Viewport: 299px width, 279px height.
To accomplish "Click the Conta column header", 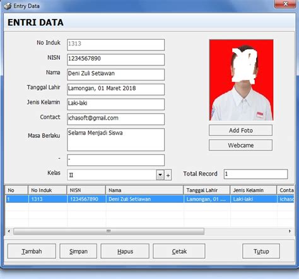I will coord(286,190).
